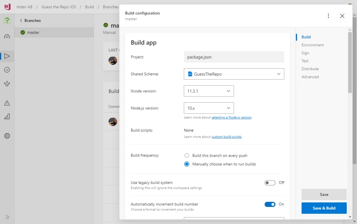This screenshot has width=357, height=224.
Task: Expand the Xcode version dropdown
Action: (x=209, y=91)
